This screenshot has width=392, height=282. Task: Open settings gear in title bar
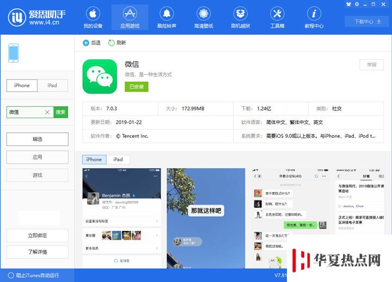pyautogui.click(x=357, y=4)
